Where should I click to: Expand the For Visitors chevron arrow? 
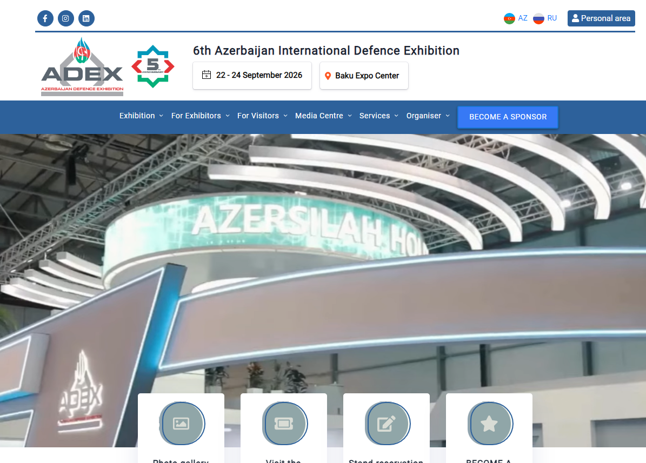pyautogui.click(x=285, y=116)
